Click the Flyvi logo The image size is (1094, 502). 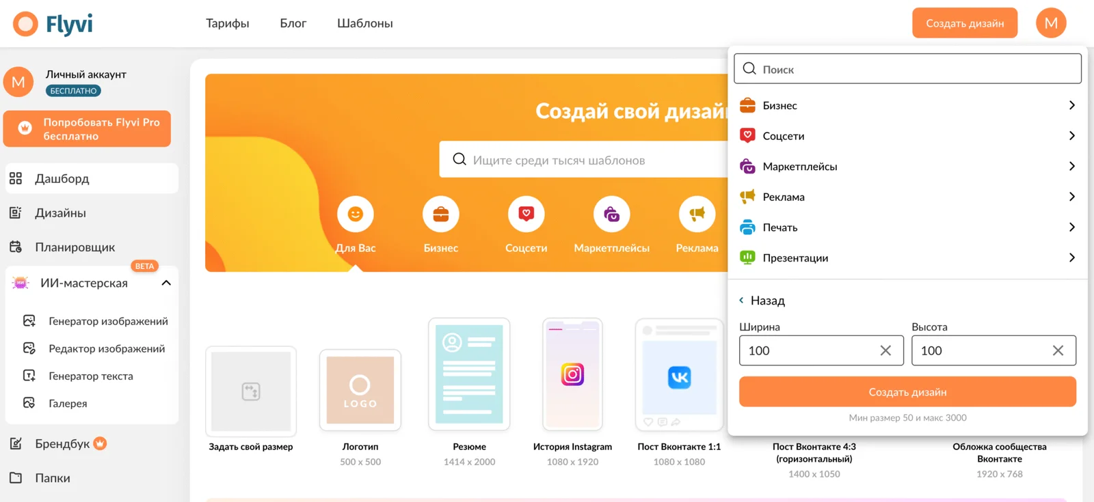53,24
